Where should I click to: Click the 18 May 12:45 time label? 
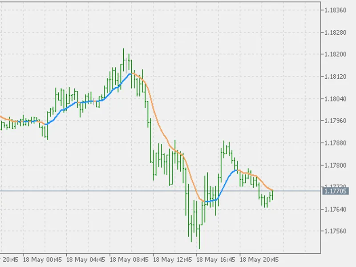pos(173,259)
